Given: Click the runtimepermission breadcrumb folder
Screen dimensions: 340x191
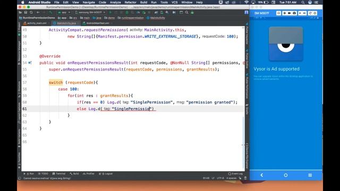Looking at the screenshot, I should (131, 18).
